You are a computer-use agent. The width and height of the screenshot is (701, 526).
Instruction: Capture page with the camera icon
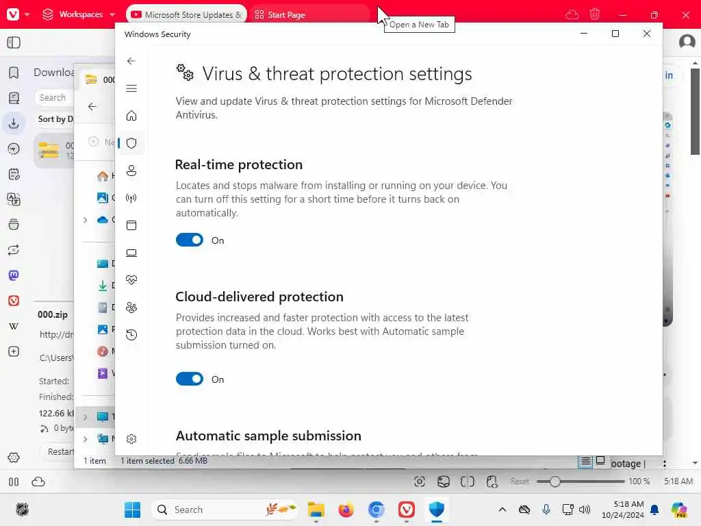(420, 481)
